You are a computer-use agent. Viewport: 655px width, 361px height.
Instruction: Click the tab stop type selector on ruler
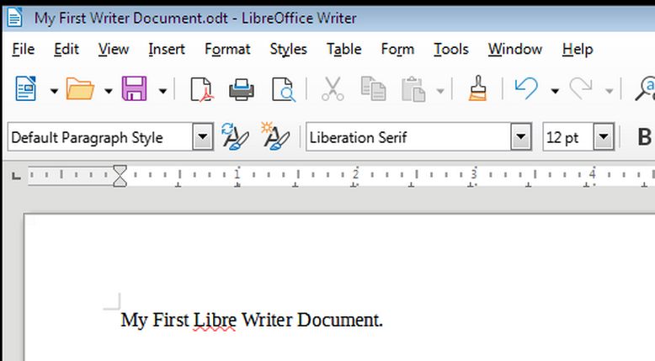pyautogui.click(x=16, y=176)
